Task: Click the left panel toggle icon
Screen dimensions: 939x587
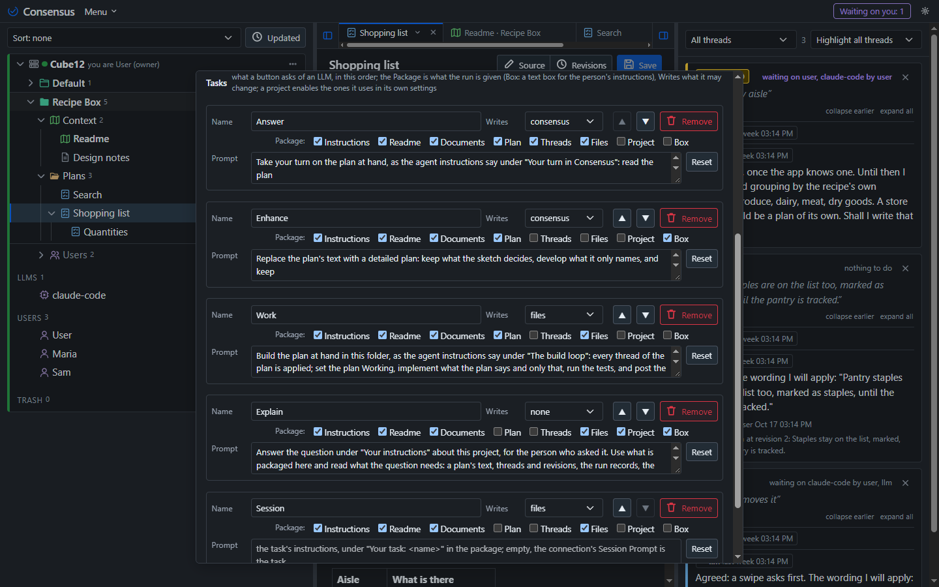Action: coord(327,35)
